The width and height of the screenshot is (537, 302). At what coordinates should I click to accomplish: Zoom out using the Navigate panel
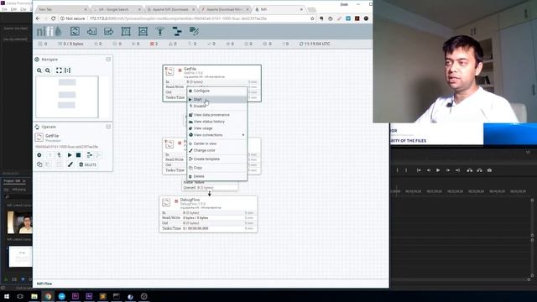point(48,70)
